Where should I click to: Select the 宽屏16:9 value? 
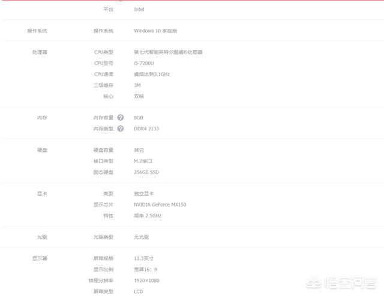pyautogui.click(x=145, y=270)
